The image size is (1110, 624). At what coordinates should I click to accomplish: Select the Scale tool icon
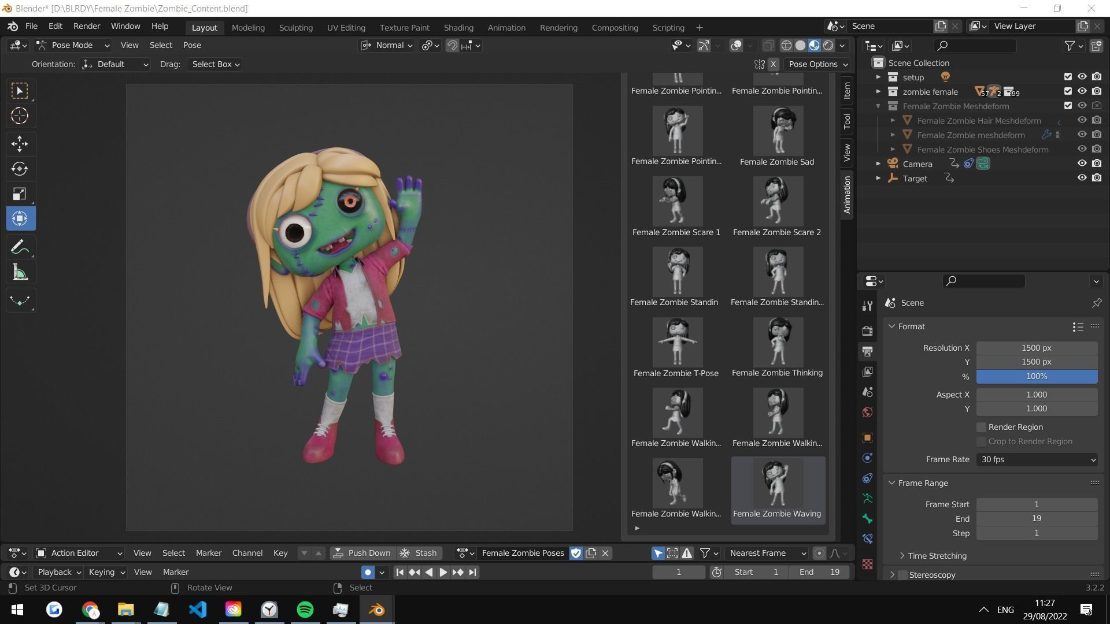click(x=20, y=194)
